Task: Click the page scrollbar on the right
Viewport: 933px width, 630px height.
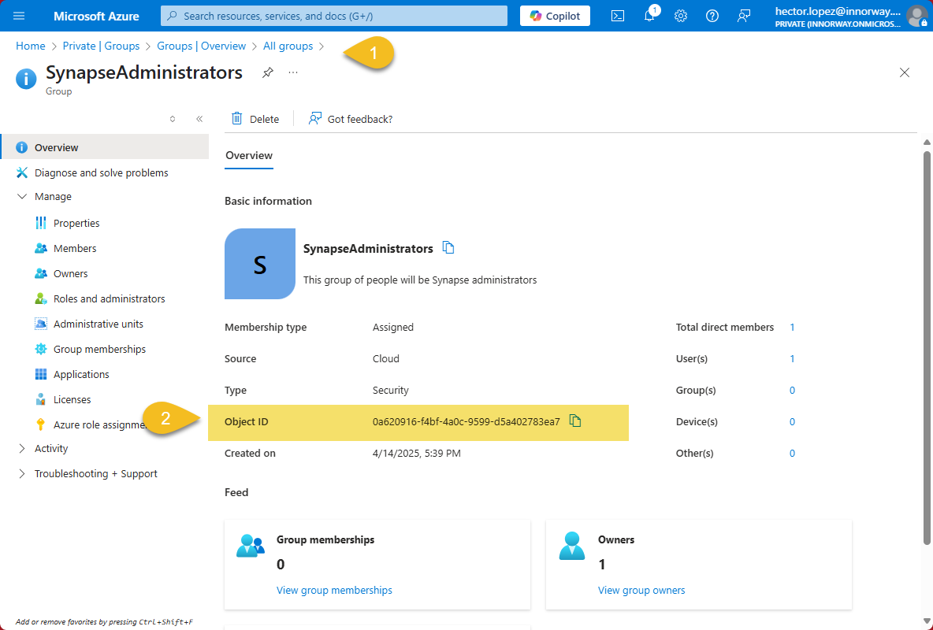Action: pyautogui.click(x=927, y=346)
